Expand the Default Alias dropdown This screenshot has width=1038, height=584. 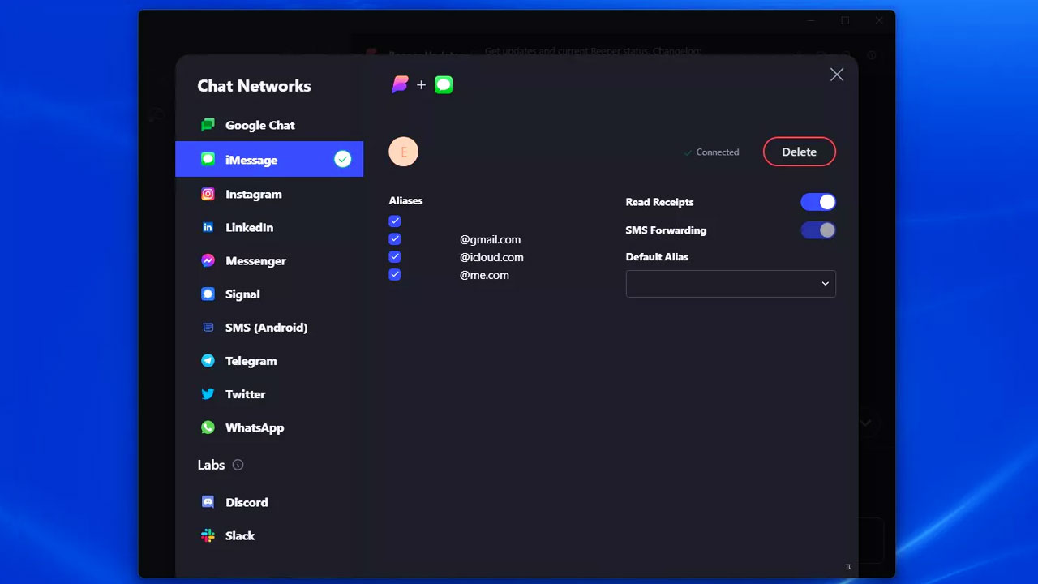[x=730, y=284]
